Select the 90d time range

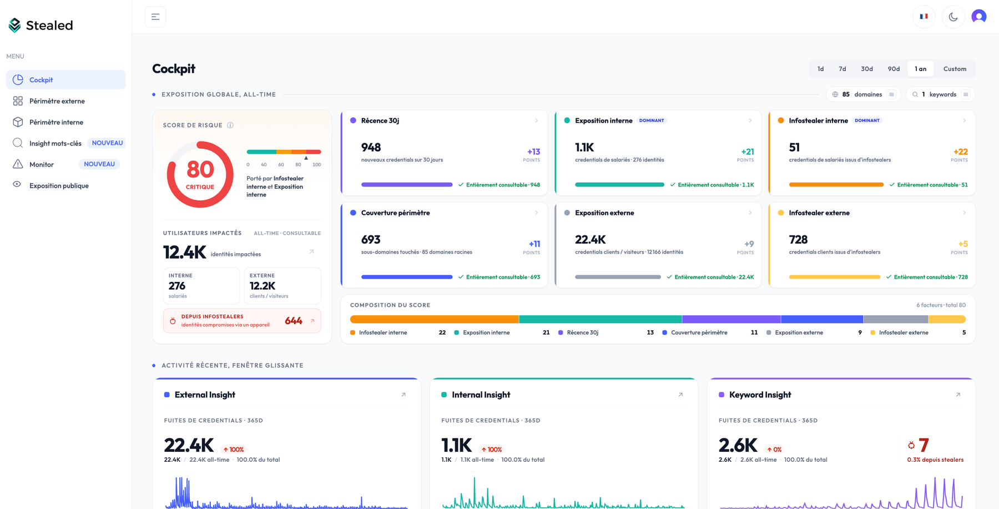894,69
